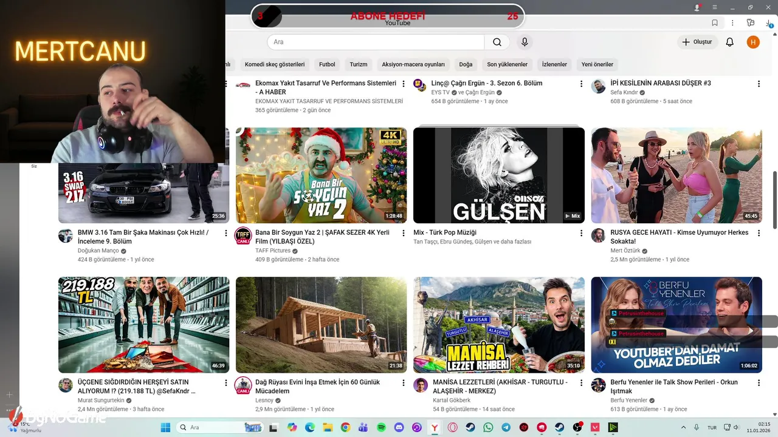Open the wooden cabin build thumbnail
The width and height of the screenshot is (778, 437).
coord(322,325)
